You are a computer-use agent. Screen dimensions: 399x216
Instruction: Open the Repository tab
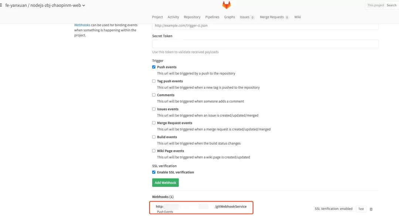tap(192, 17)
